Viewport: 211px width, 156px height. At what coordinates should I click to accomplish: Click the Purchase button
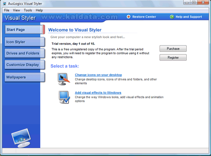pos(173,49)
